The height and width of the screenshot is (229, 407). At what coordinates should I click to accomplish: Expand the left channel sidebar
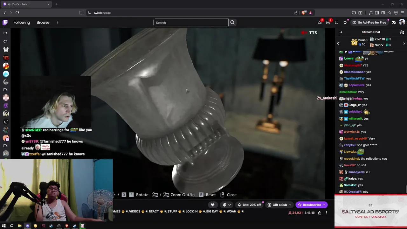click(5, 33)
